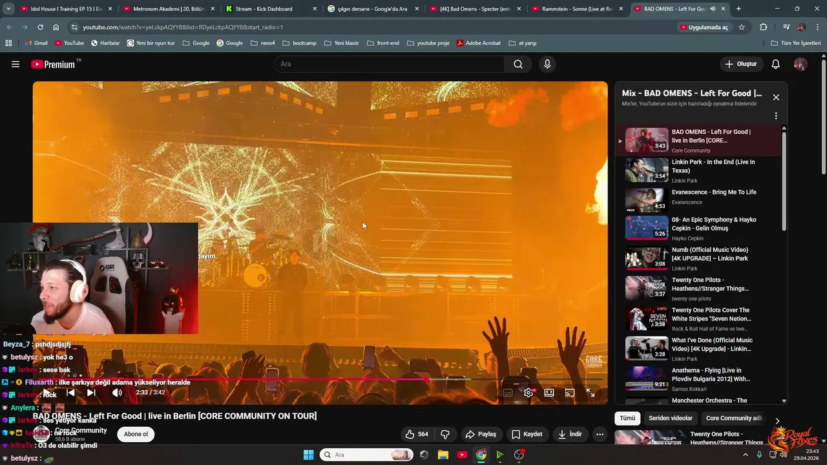Image resolution: width=827 pixels, height=465 pixels.
Task: Open tab search dropdown arrow
Action: point(8,9)
